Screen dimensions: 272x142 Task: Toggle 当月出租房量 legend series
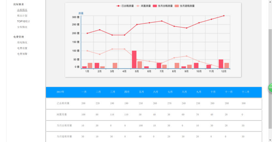click(x=163, y=6)
